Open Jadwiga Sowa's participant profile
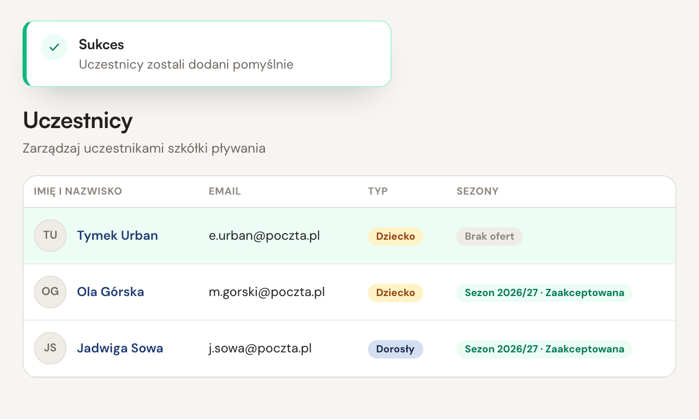Image resolution: width=699 pixels, height=420 pixels. [x=120, y=348]
